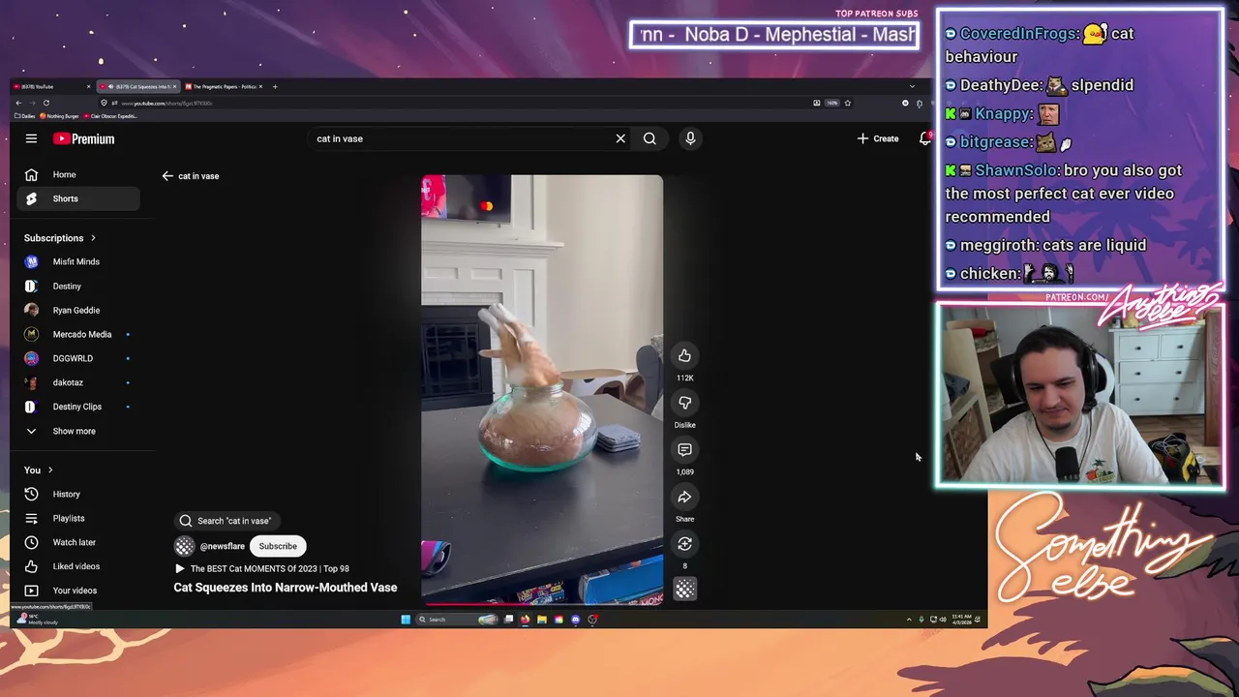
Task: Bookmark this page with the star
Action: pyautogui.click(x=848, y=103)
